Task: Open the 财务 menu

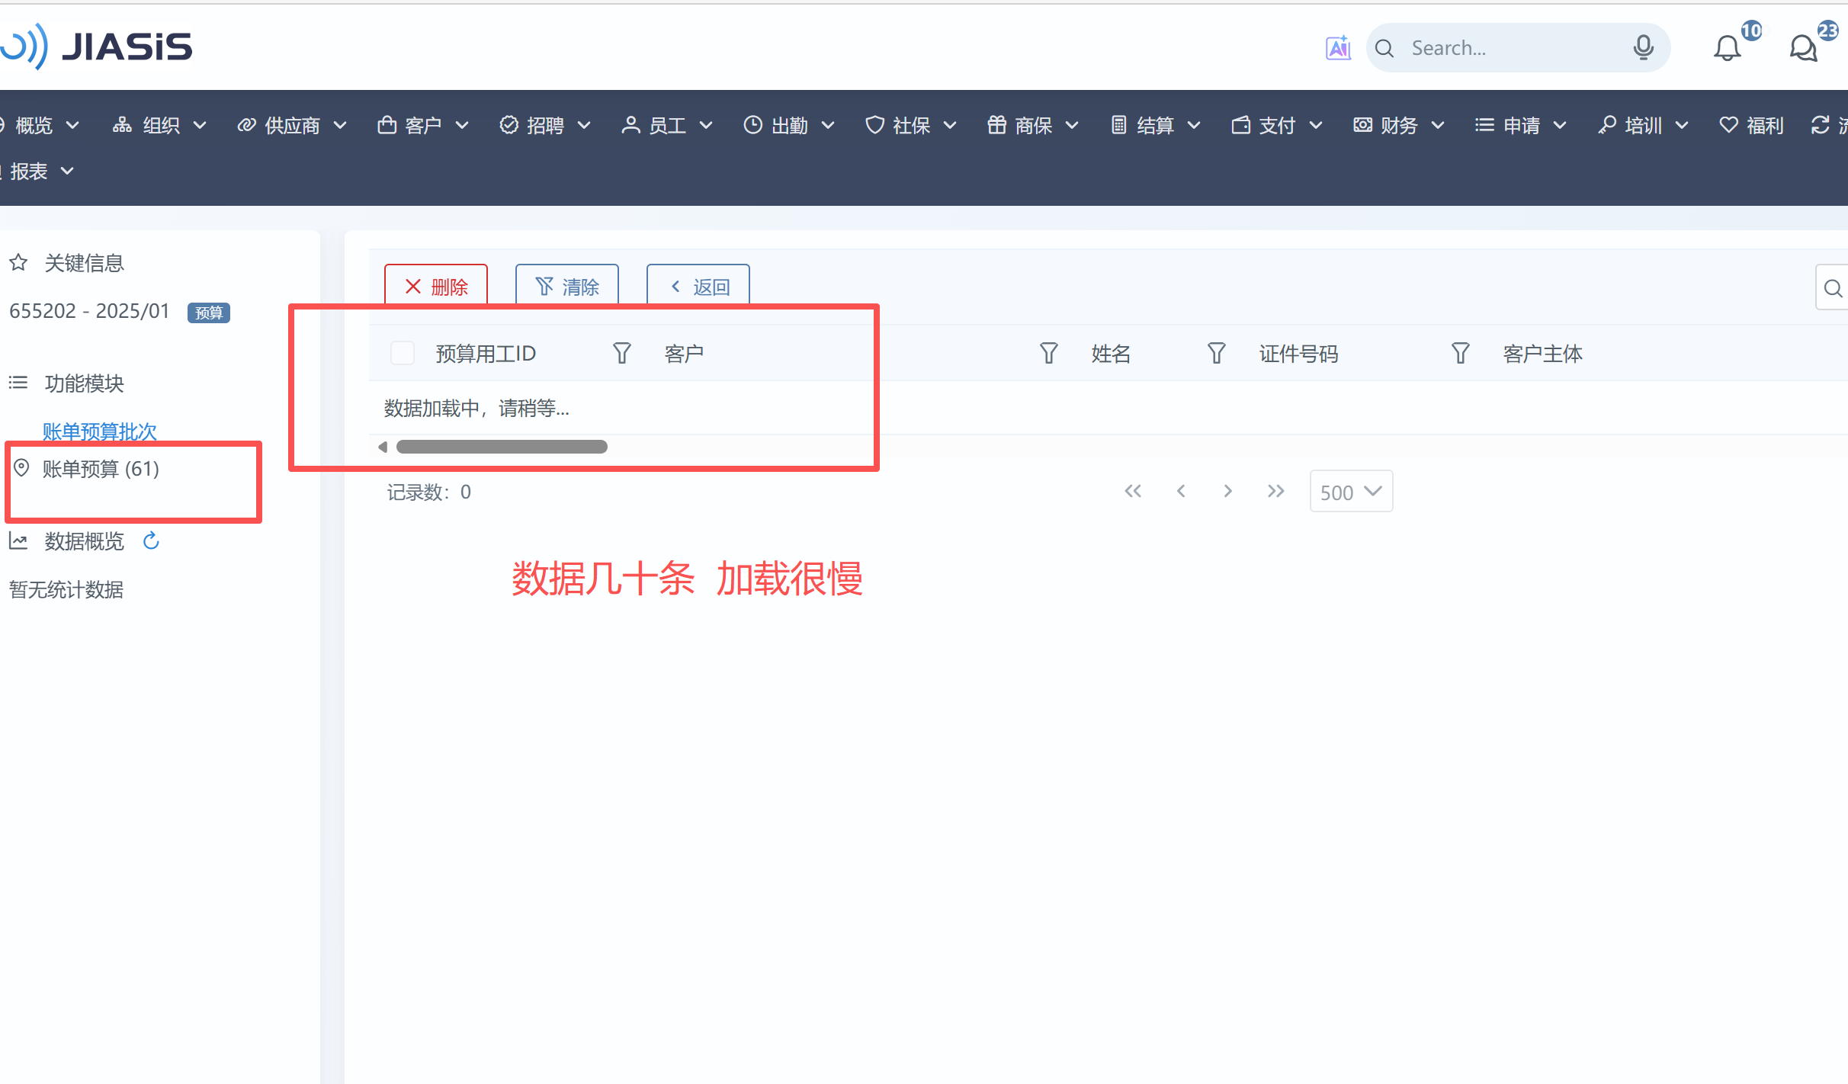Action: point(1399,125)
